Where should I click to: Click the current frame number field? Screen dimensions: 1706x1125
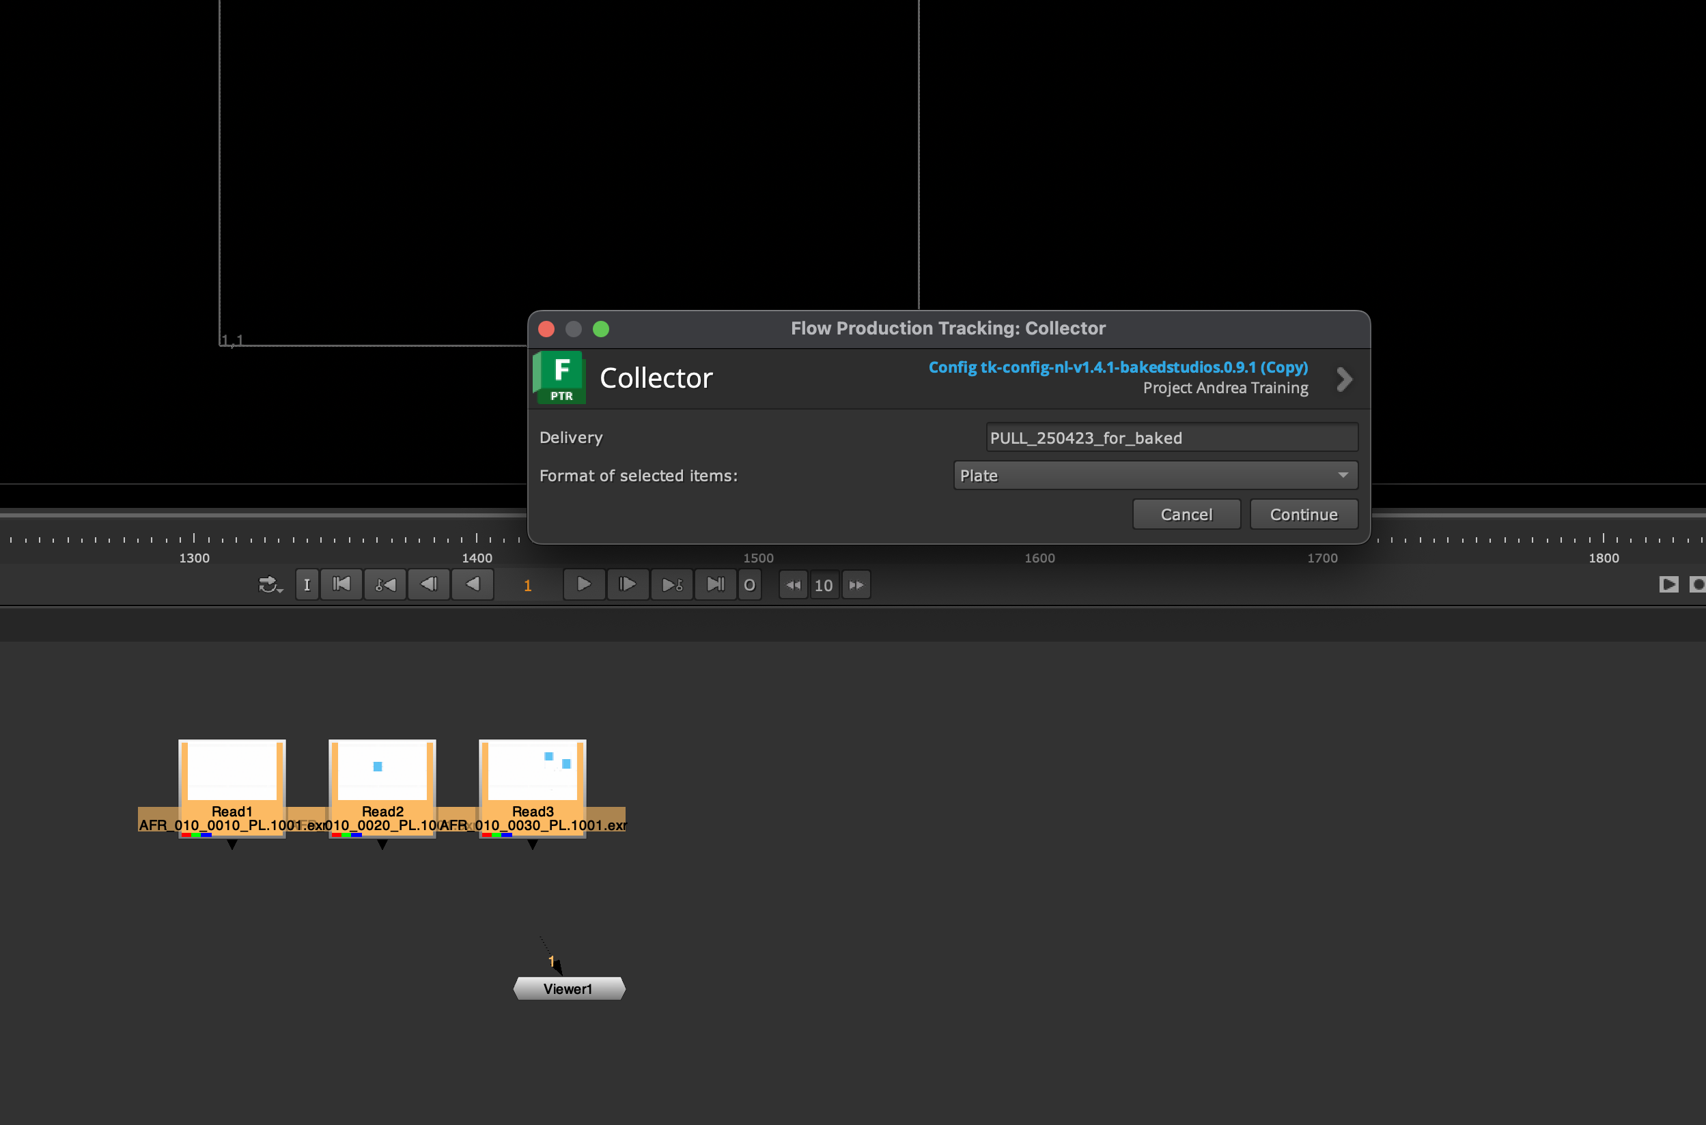pyautogui.click(x=527, y=585)
